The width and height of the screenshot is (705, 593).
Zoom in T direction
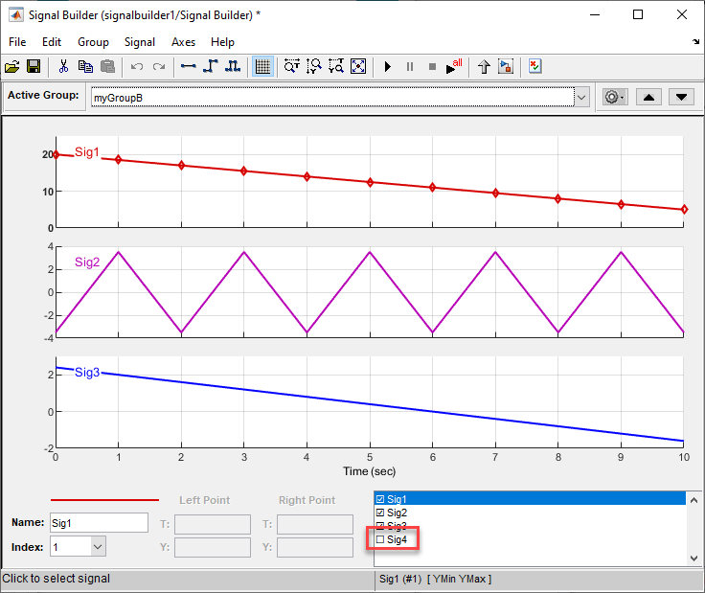coord(292,67)
